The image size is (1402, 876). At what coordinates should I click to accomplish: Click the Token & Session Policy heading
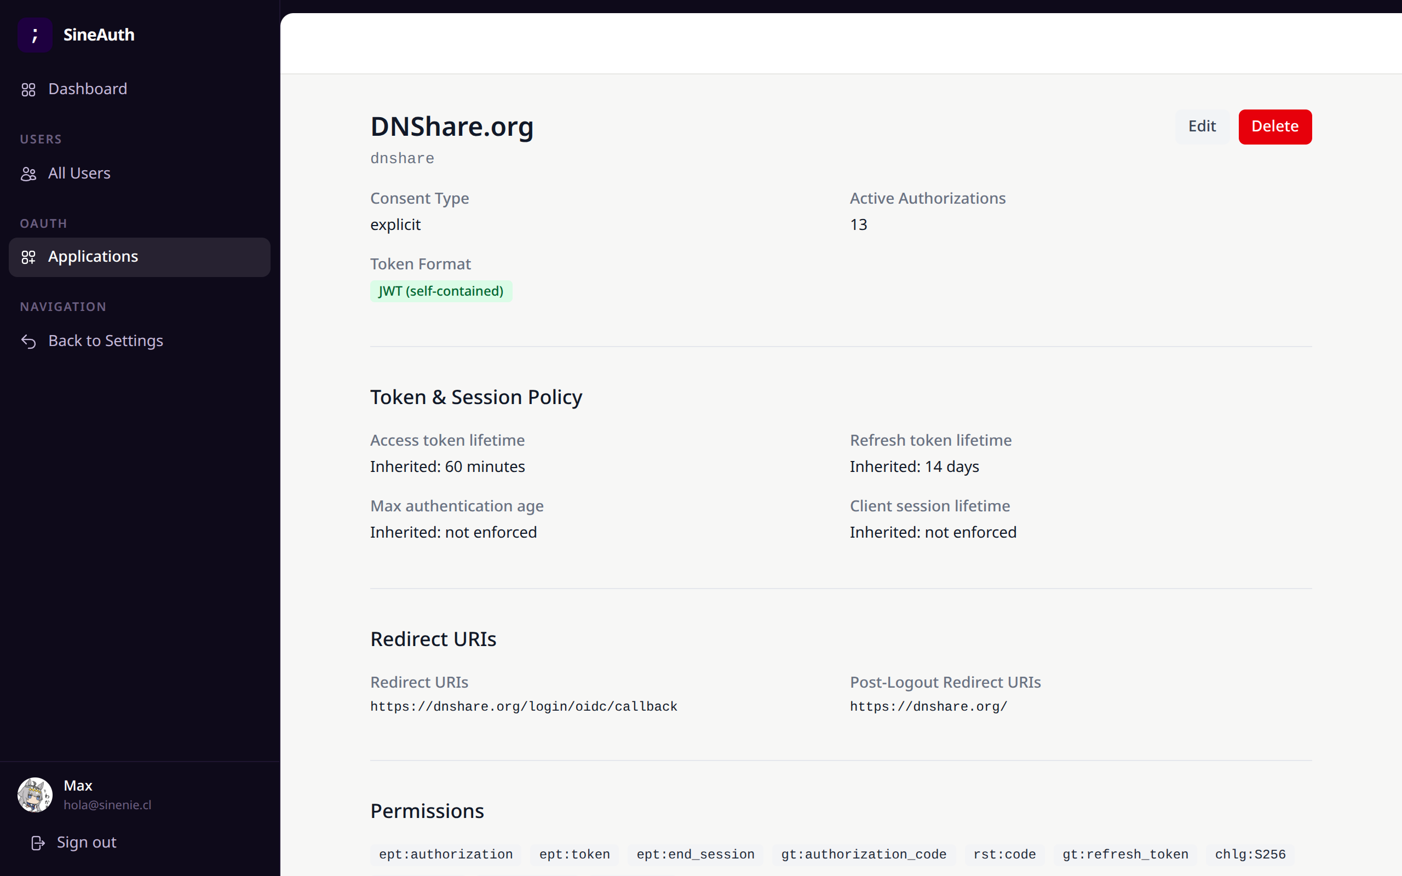click(x=475, y=397)
